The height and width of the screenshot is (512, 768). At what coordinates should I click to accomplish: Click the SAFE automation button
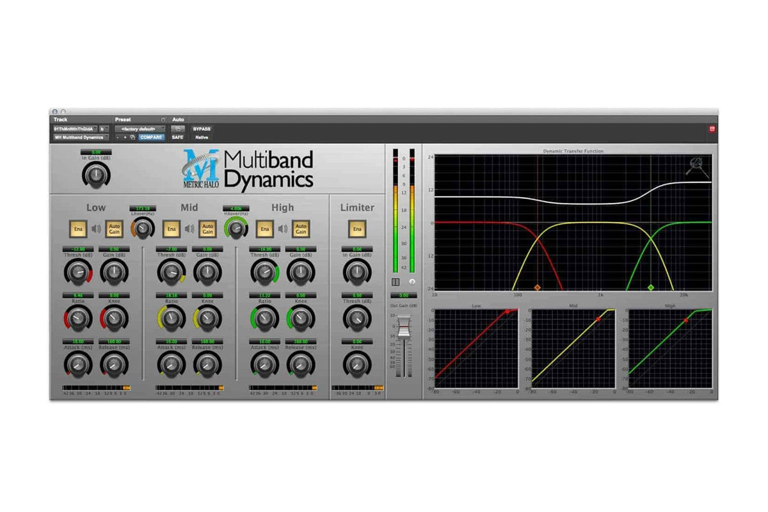[x=177, y=137]
